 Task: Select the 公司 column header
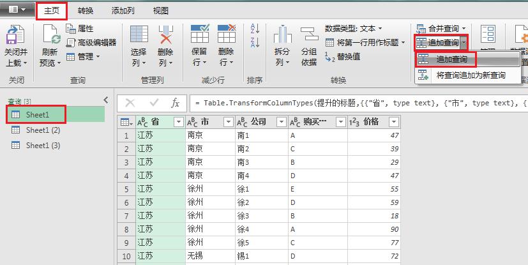(261, 122)
